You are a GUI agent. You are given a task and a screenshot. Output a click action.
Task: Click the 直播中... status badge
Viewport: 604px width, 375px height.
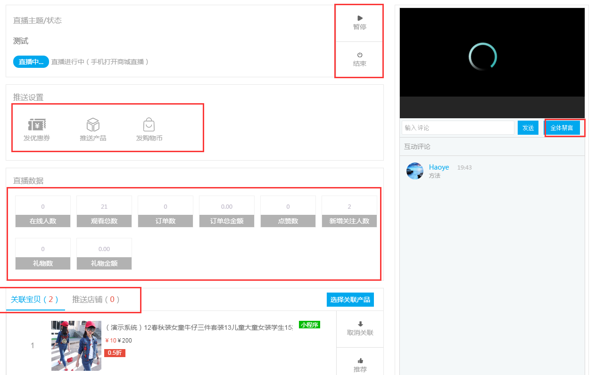tap(31, 62)
